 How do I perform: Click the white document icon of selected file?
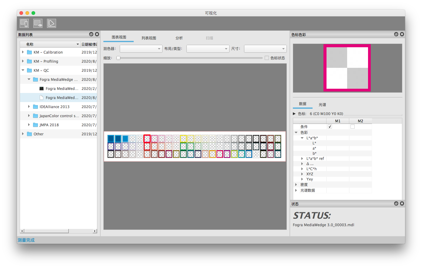[42, 98]
